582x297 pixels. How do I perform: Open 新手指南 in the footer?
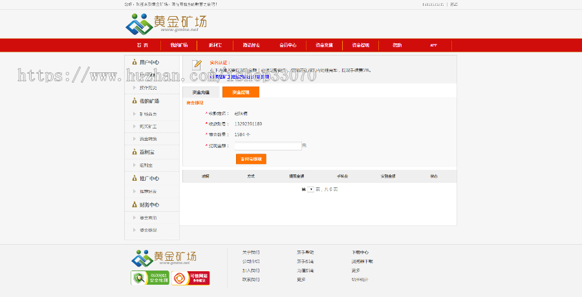pyautogui.click(x=305, y=261)
